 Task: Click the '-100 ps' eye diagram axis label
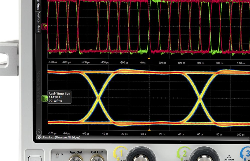[x=53, y=133]
